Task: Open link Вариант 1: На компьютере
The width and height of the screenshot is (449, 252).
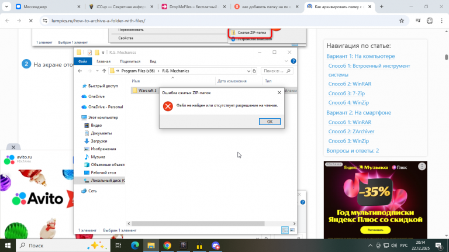Action: point(361,56)
